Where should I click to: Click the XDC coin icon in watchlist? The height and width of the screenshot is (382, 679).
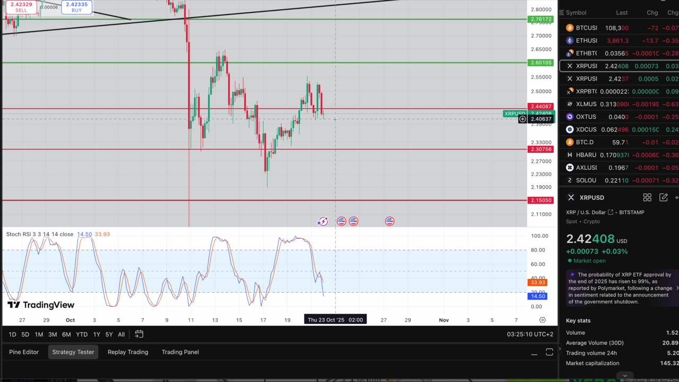570,129
